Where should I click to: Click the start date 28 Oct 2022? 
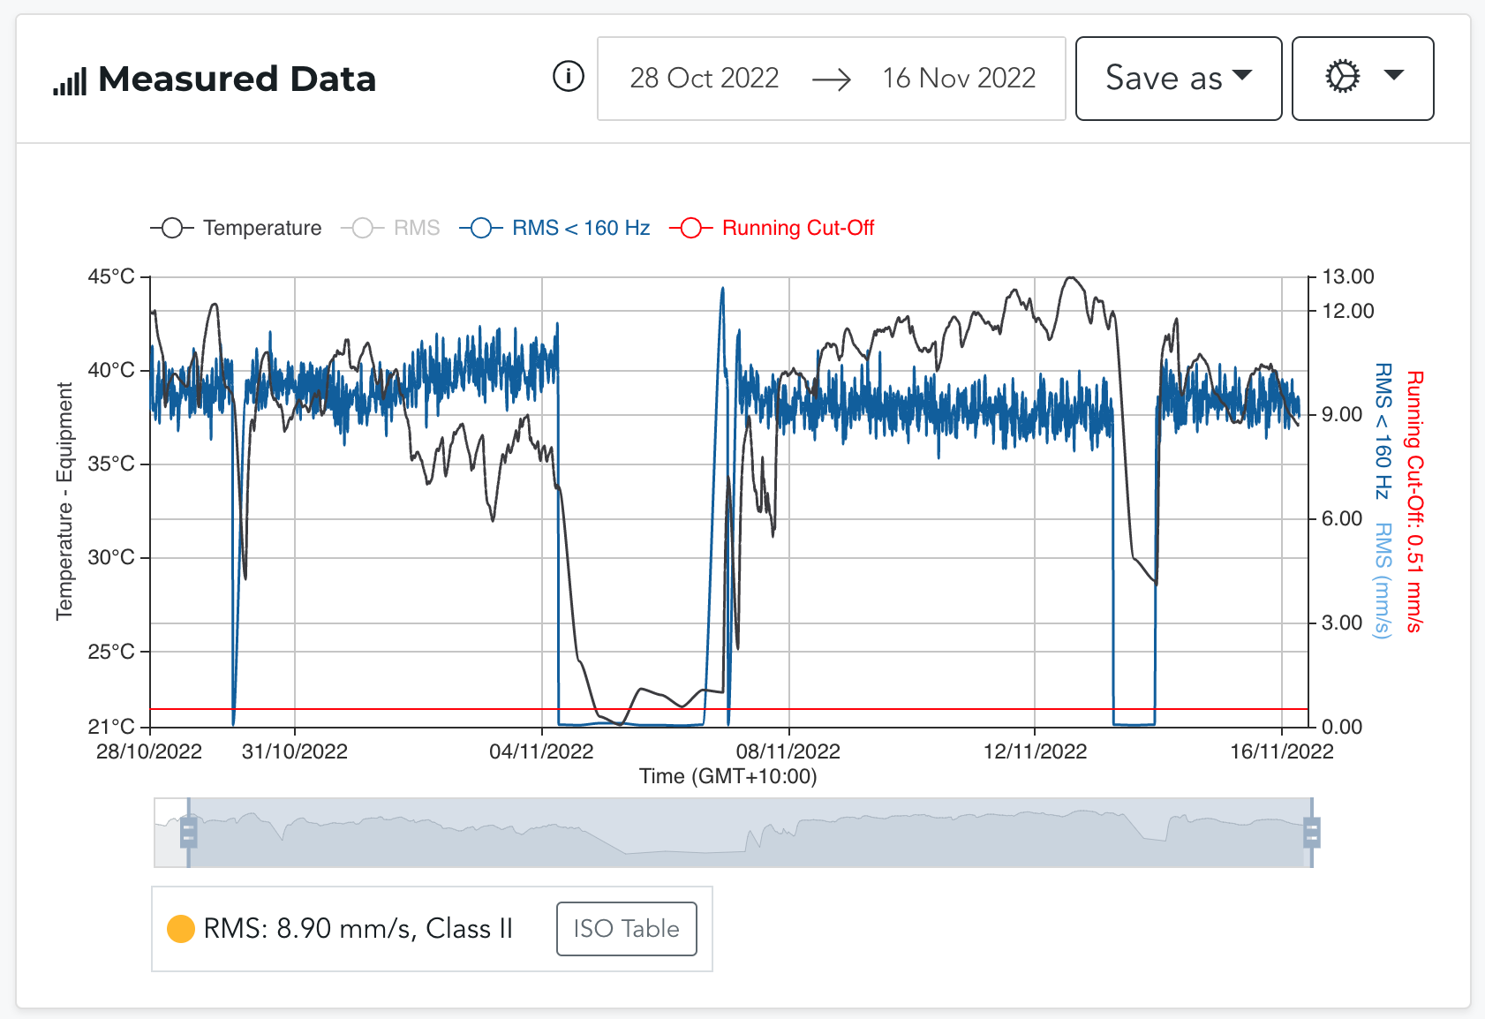click(x=704, y=78)
